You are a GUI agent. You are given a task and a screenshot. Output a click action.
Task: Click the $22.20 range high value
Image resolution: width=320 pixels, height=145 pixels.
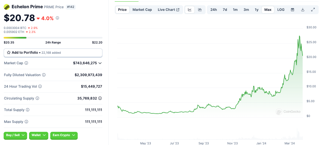coord(97,43)
